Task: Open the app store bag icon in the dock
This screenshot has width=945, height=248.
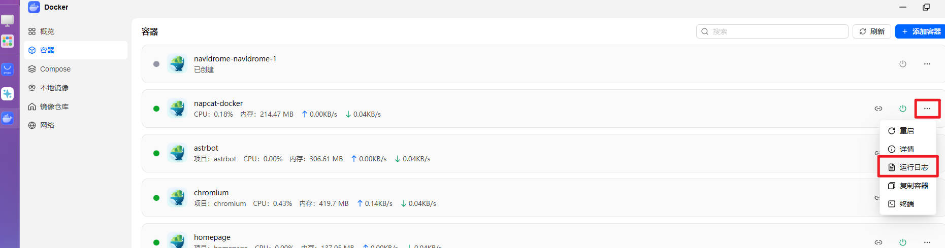Action: coord(7,69)
